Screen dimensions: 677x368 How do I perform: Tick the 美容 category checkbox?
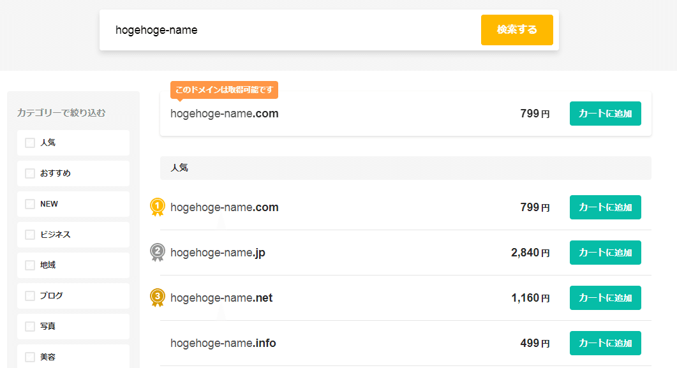[x=30, y=357]
